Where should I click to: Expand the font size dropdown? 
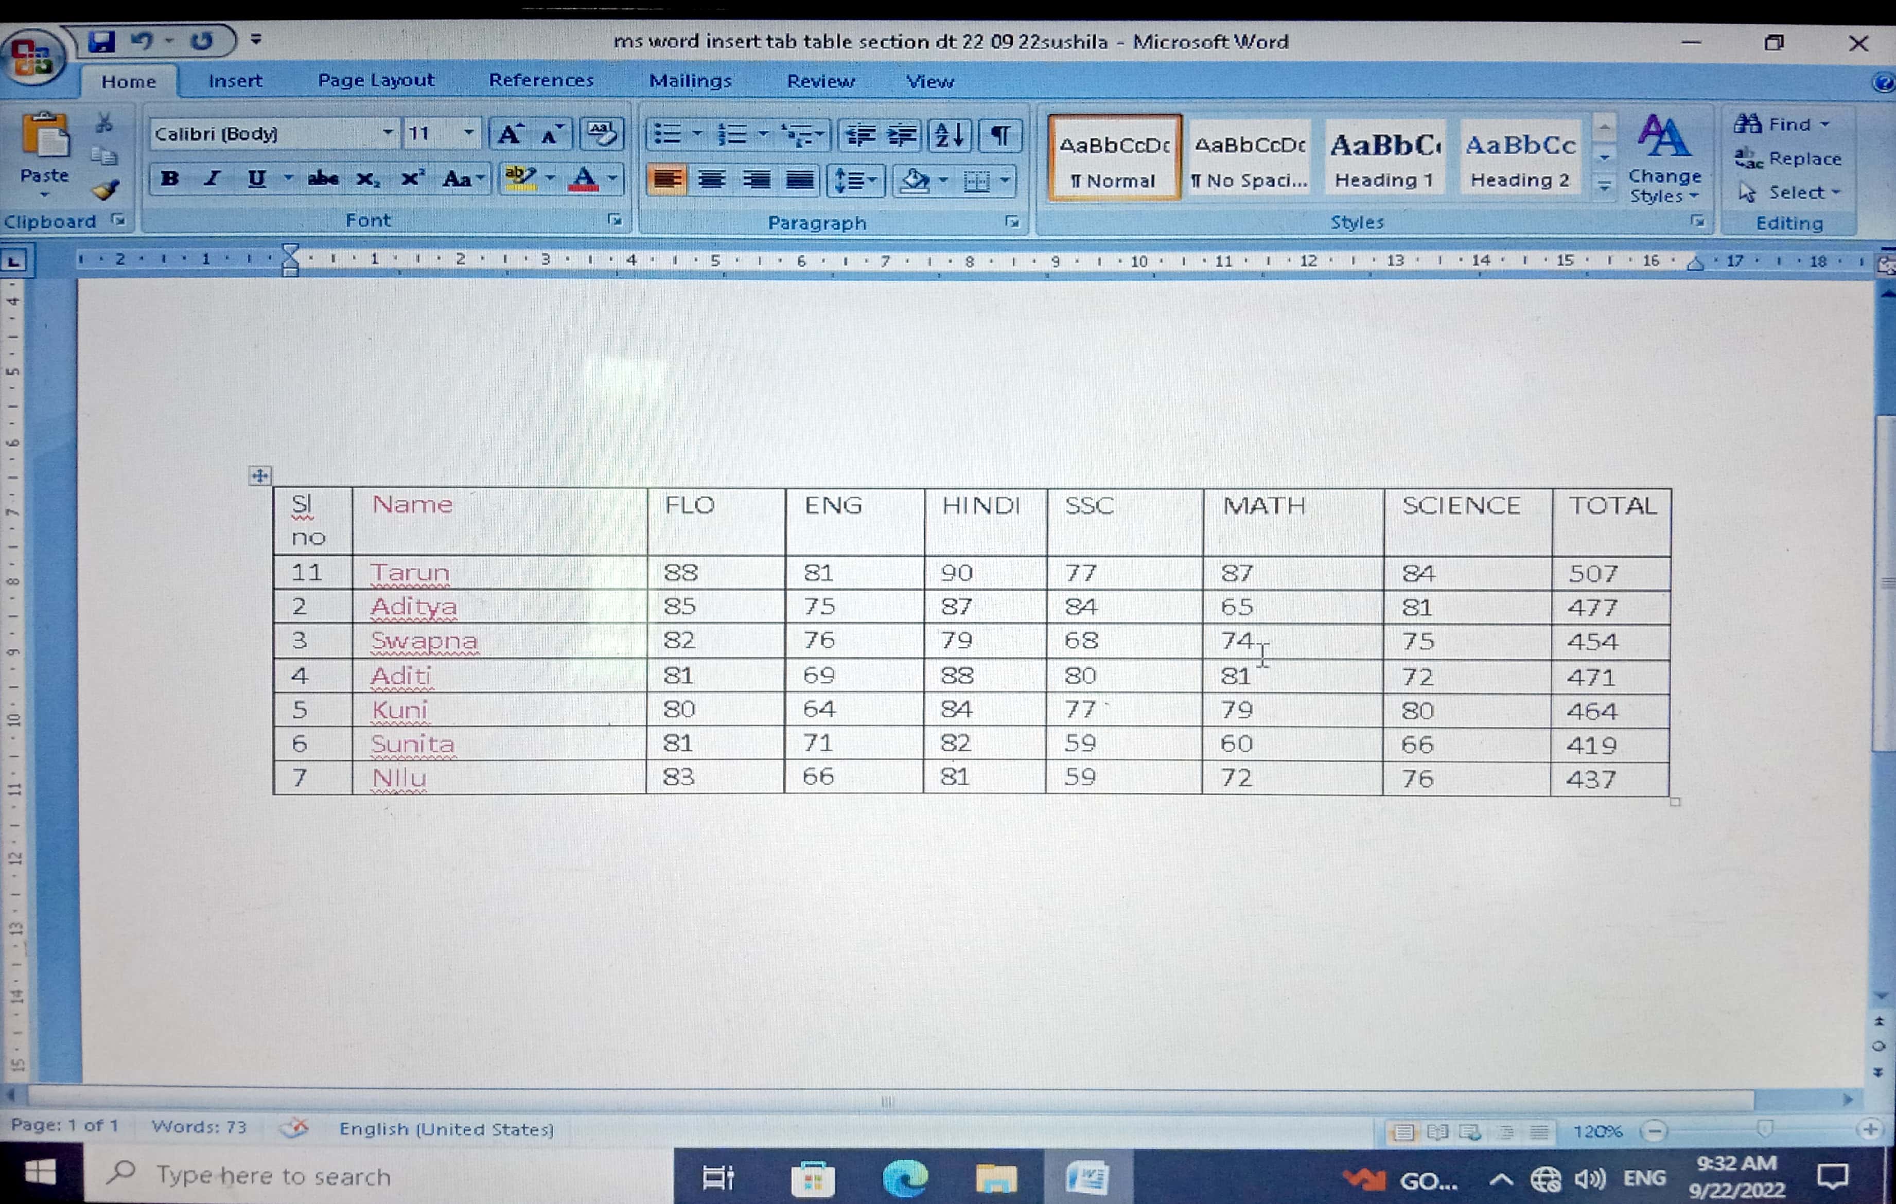[x=468, y=133]
